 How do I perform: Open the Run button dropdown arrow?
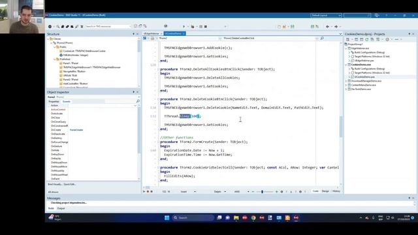point(188,27)
